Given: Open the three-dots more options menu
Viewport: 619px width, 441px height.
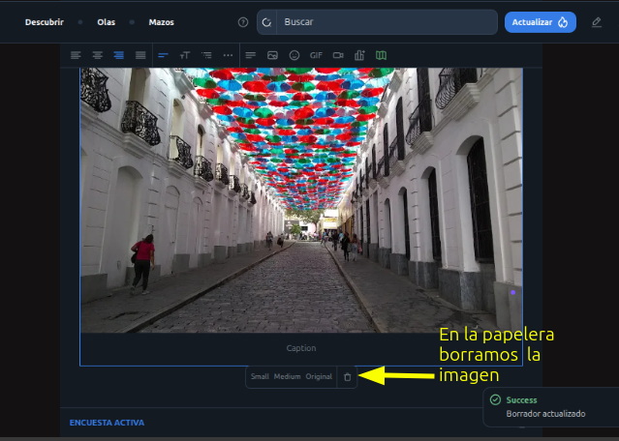Looking at the screenshot, I should coord(229,55).
